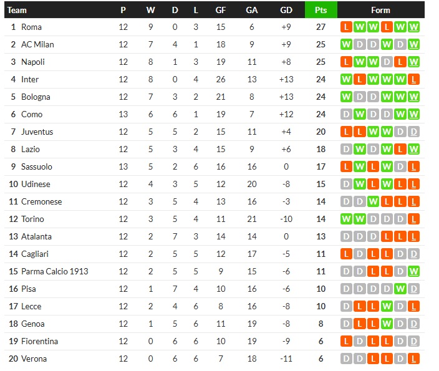Open AC Milan team link

(37, 44)
